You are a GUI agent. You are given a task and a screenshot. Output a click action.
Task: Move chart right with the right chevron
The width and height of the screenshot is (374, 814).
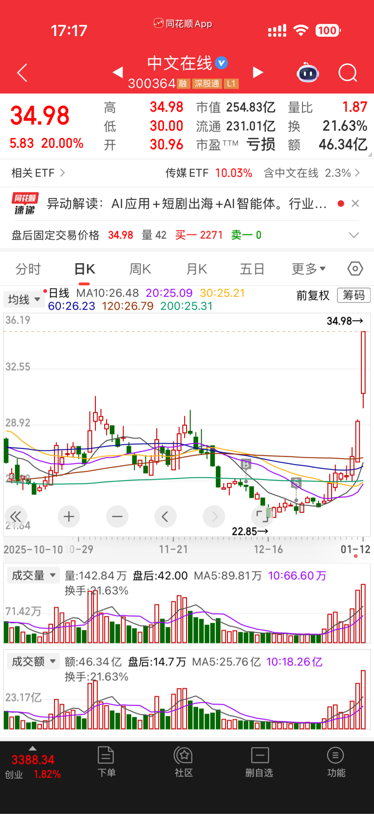(214, 516)
